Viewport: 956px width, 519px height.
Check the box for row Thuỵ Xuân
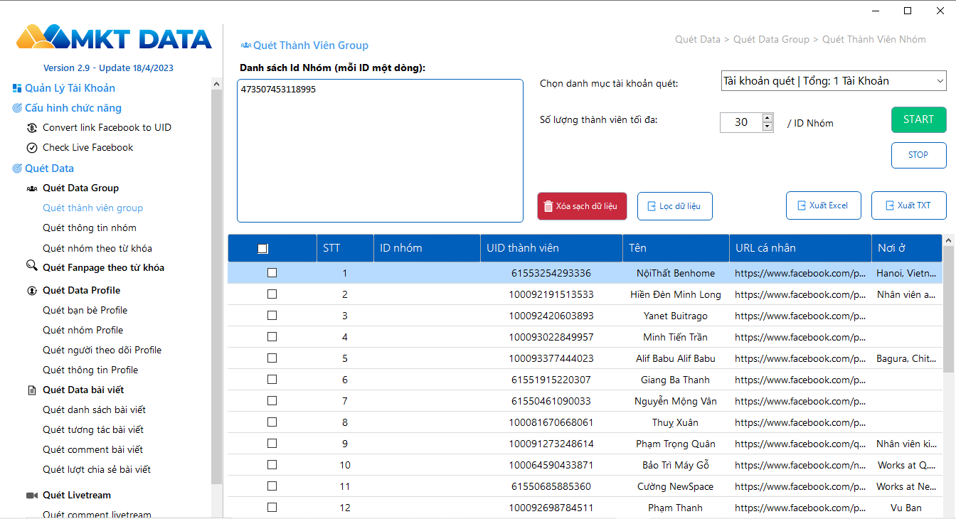(272, 422)
